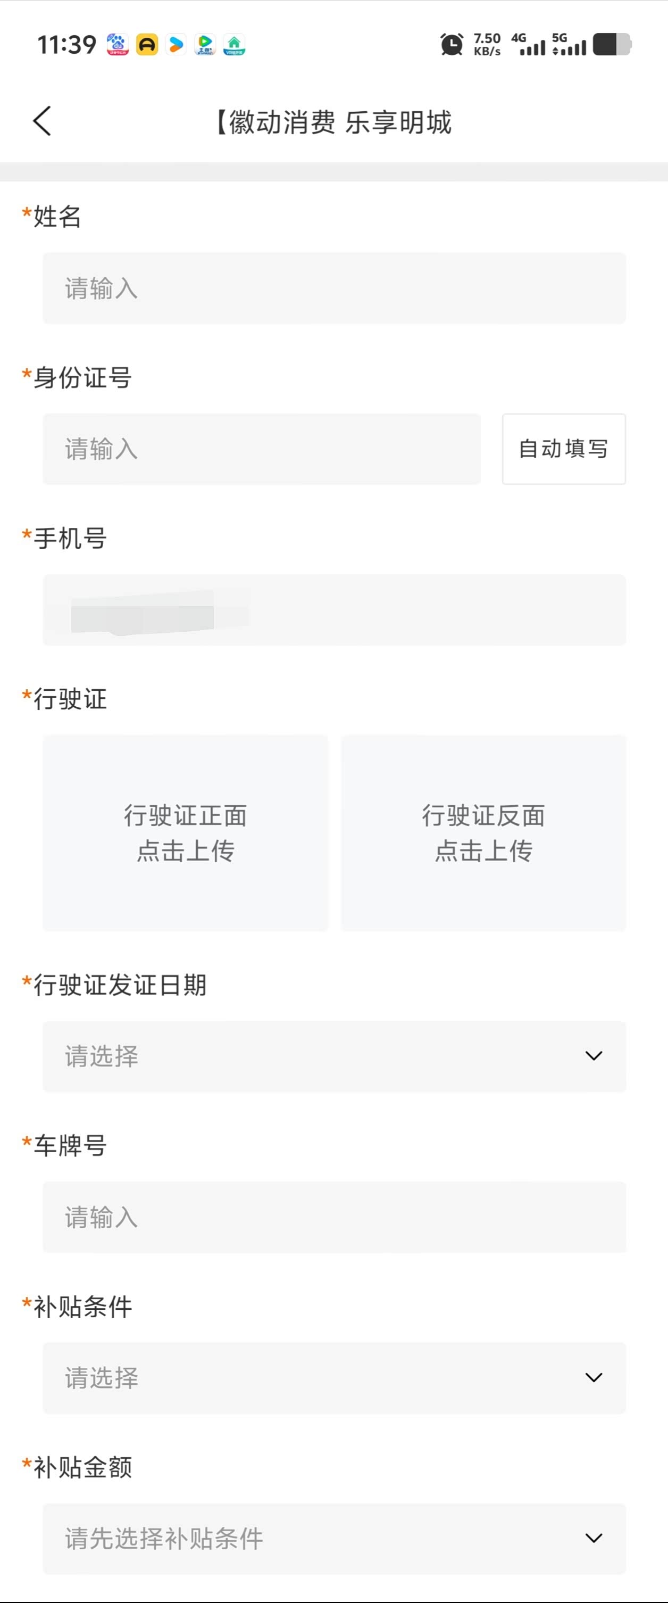Tap the back arrow icon

[41, 121]
